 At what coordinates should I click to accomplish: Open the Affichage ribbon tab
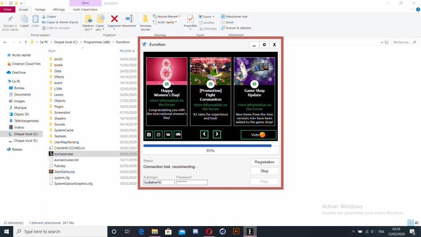tap(59, 9)
